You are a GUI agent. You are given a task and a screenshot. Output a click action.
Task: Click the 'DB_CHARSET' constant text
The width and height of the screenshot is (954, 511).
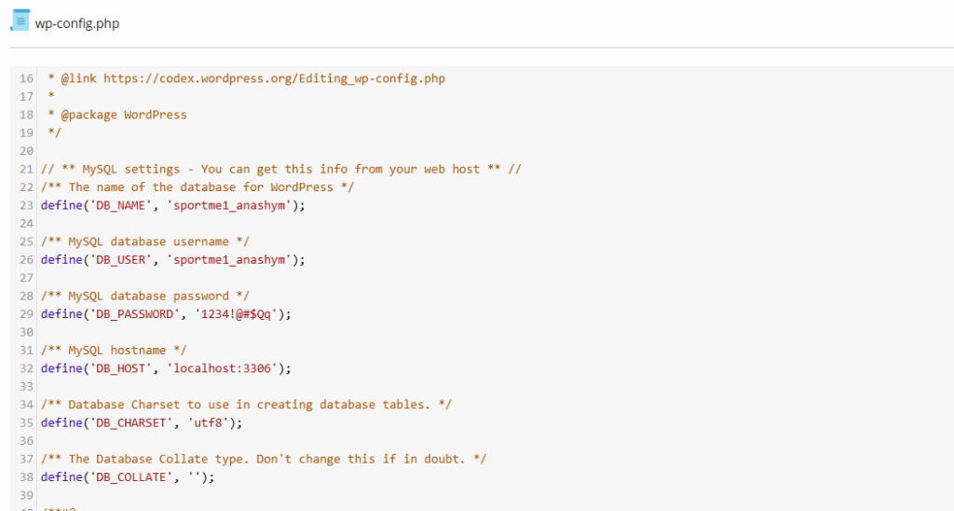tap(129, 422)
